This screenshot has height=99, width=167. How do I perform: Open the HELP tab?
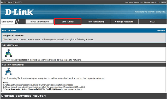tap(152, 22)
